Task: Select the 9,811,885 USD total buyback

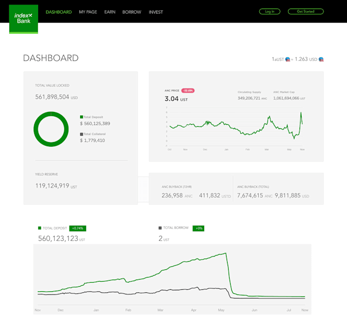Action: pos(288,195)
